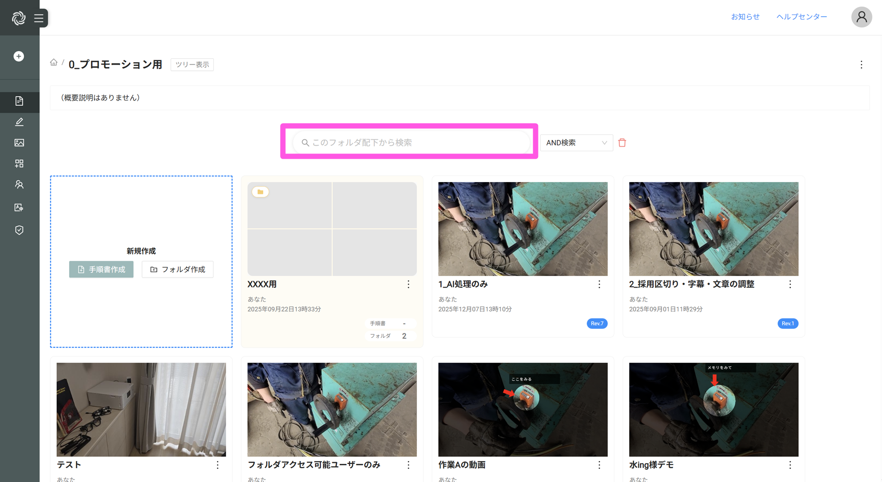
Task: Click the フォルダ作成 button
Action: click(177, 269)
